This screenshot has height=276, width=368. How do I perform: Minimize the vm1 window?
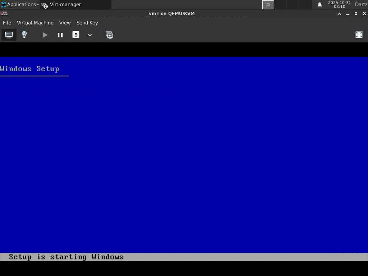(x=348, y=14)
